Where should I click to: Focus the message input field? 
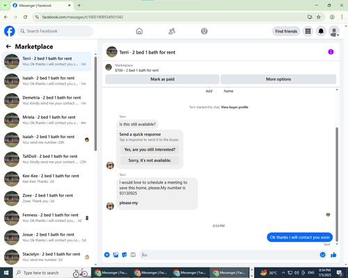[230, 255]
